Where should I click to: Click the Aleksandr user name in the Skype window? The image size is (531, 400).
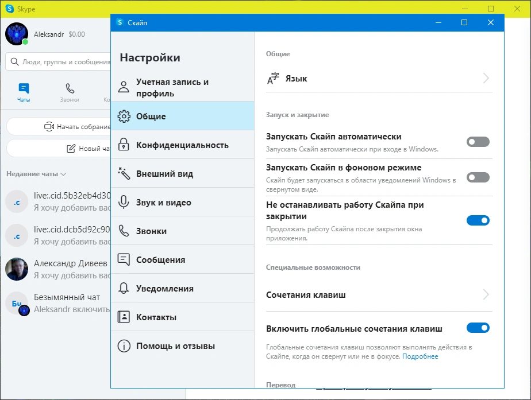(49, 34)
